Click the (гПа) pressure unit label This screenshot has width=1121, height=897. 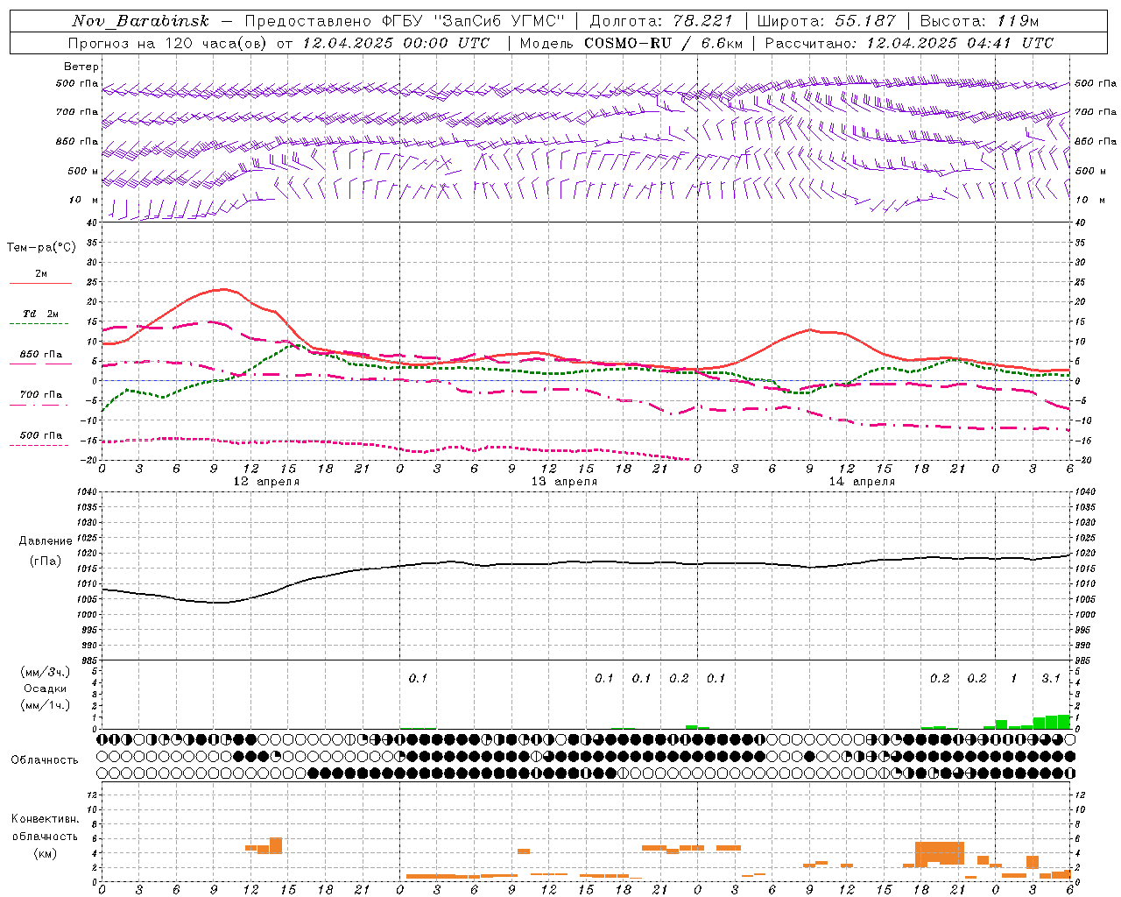pos(46,561)
